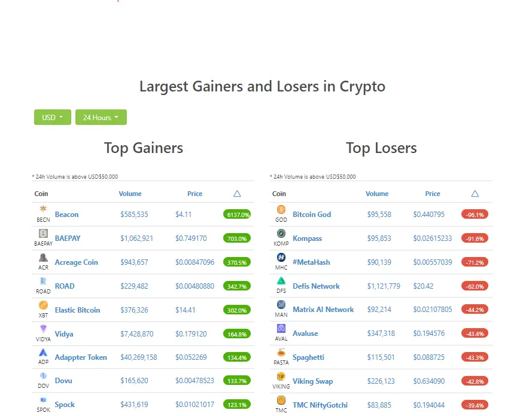Open the Acreage Coin link

(x=77, y=262)
